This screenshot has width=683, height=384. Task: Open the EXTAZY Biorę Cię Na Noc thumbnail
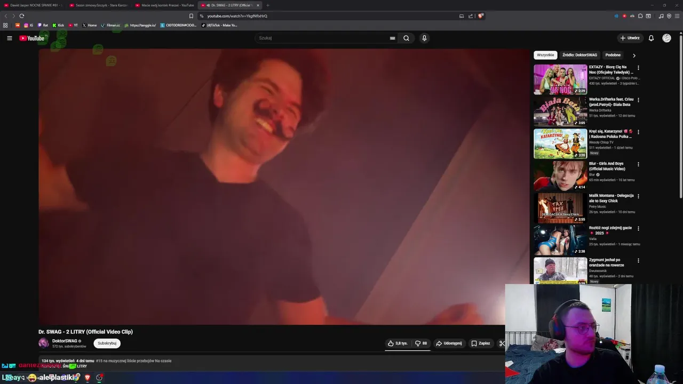[x=560, y=79]
